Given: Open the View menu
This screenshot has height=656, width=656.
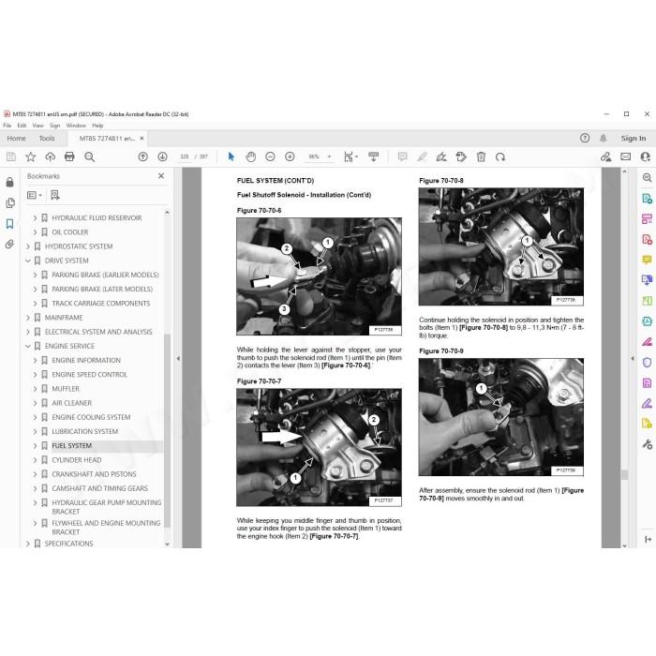Looking at the screenshot, I should point(38,125).
